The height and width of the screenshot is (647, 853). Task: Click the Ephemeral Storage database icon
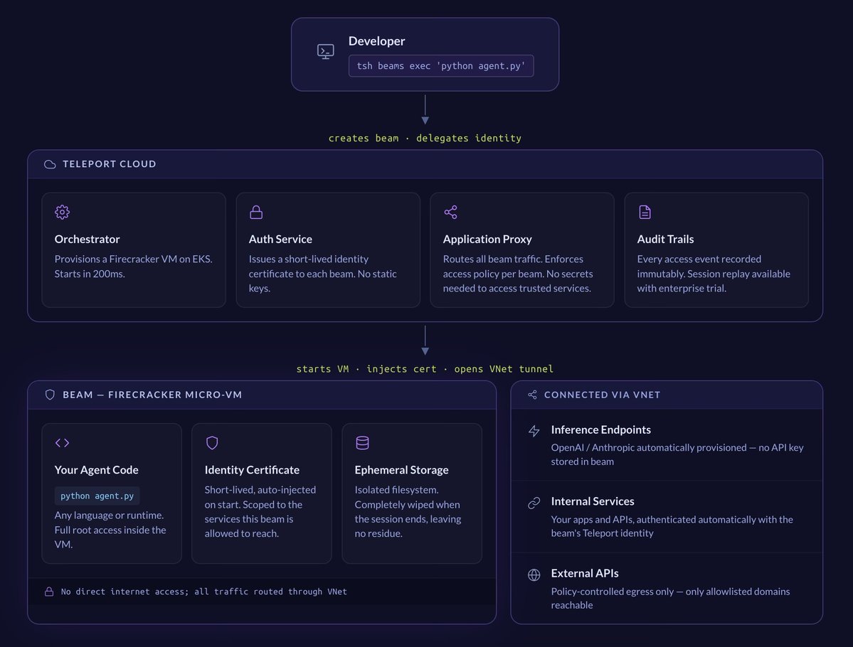click(x=362, y=442)
